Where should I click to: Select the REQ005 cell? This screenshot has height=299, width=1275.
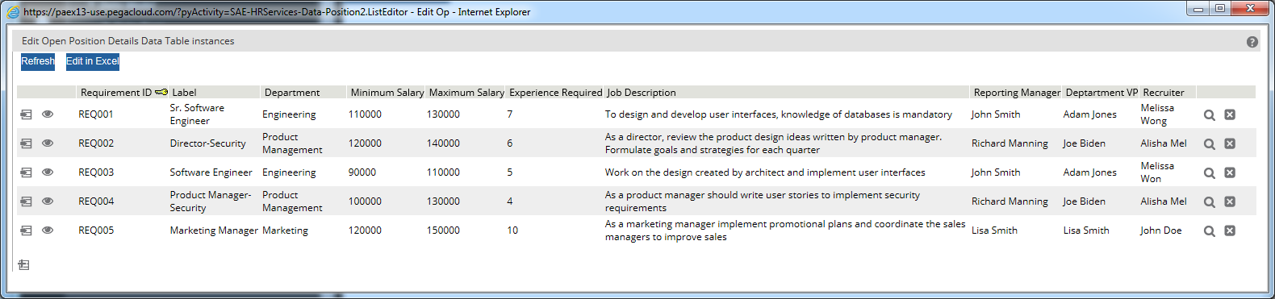[x=96, y=230]
